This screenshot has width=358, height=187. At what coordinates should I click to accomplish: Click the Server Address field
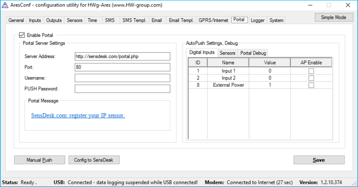[x=122, y=57]
